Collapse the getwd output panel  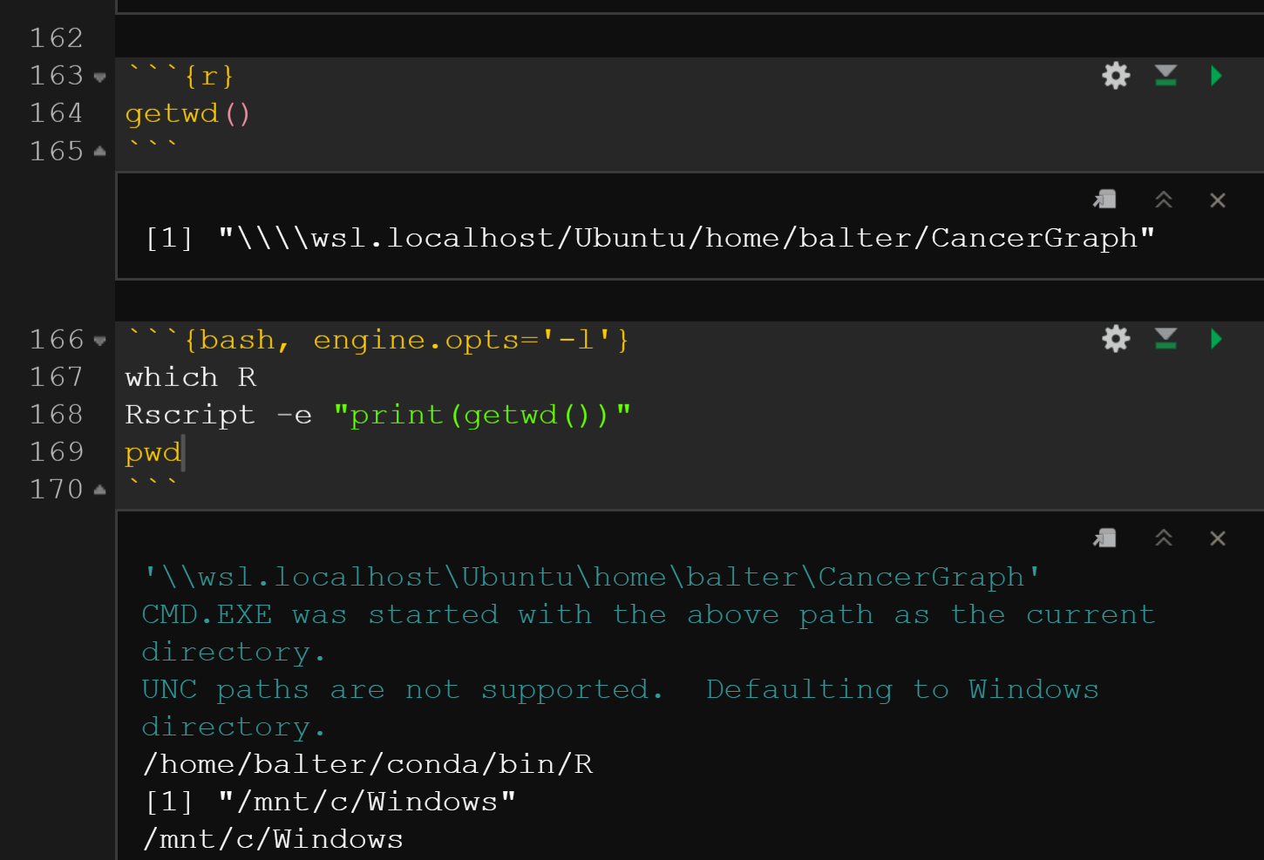1164,199
